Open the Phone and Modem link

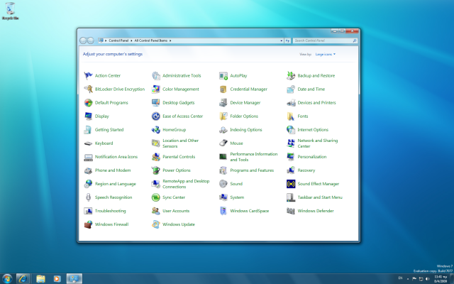[113, 170]
